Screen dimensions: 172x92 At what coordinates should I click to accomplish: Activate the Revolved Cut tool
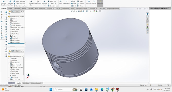(45, 3)
